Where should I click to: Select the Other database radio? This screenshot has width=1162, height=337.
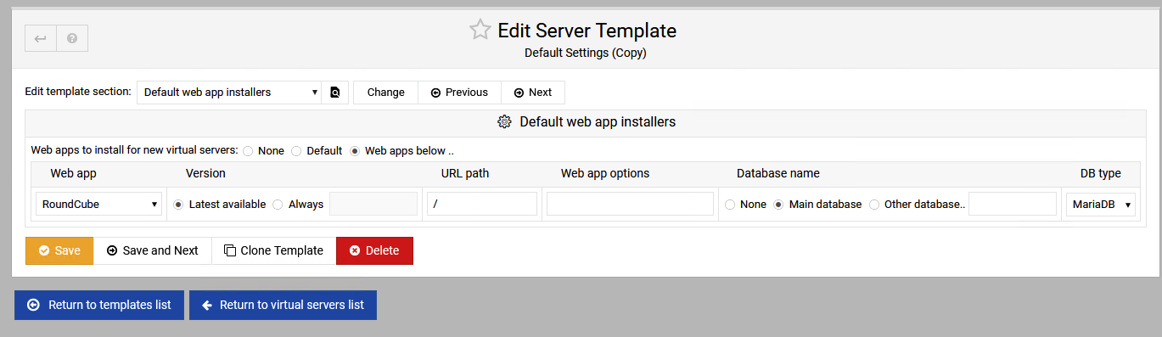coord(873,205)
